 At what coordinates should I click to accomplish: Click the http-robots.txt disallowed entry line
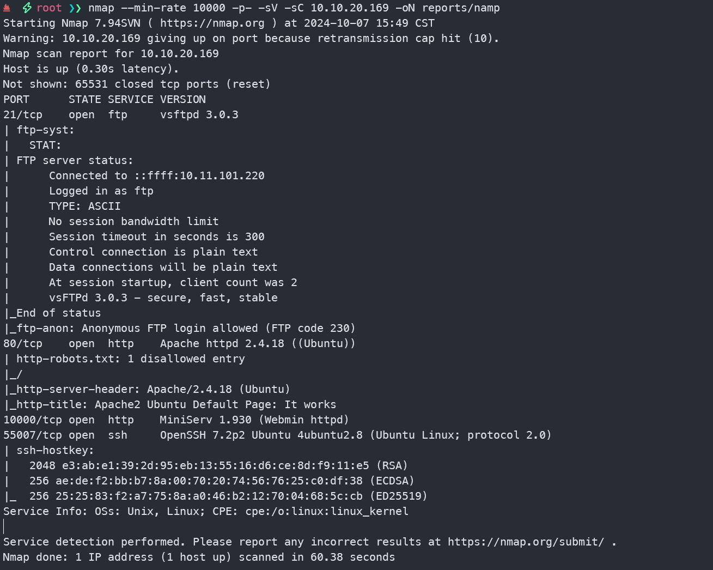(124, 359)
